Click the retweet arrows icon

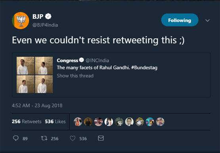point(44,138)
